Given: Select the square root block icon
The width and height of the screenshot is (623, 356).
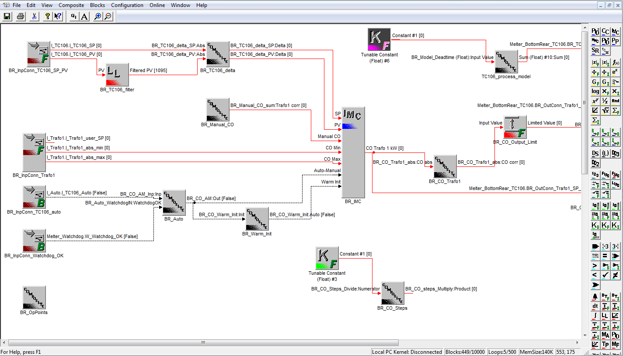Looking at the screenshot, I should [606, 110].
